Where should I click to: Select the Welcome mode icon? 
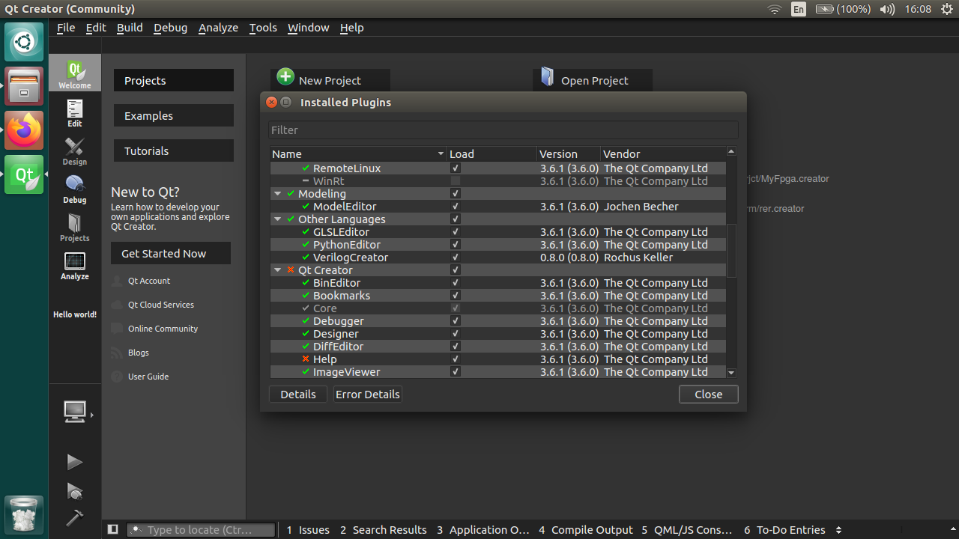pyautogui.click(x=74, y=72)
